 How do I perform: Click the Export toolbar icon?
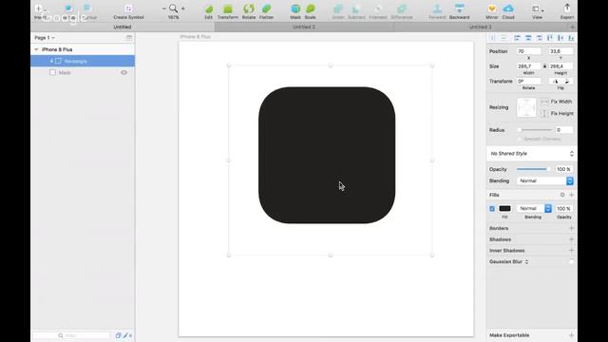click(567, 9)
